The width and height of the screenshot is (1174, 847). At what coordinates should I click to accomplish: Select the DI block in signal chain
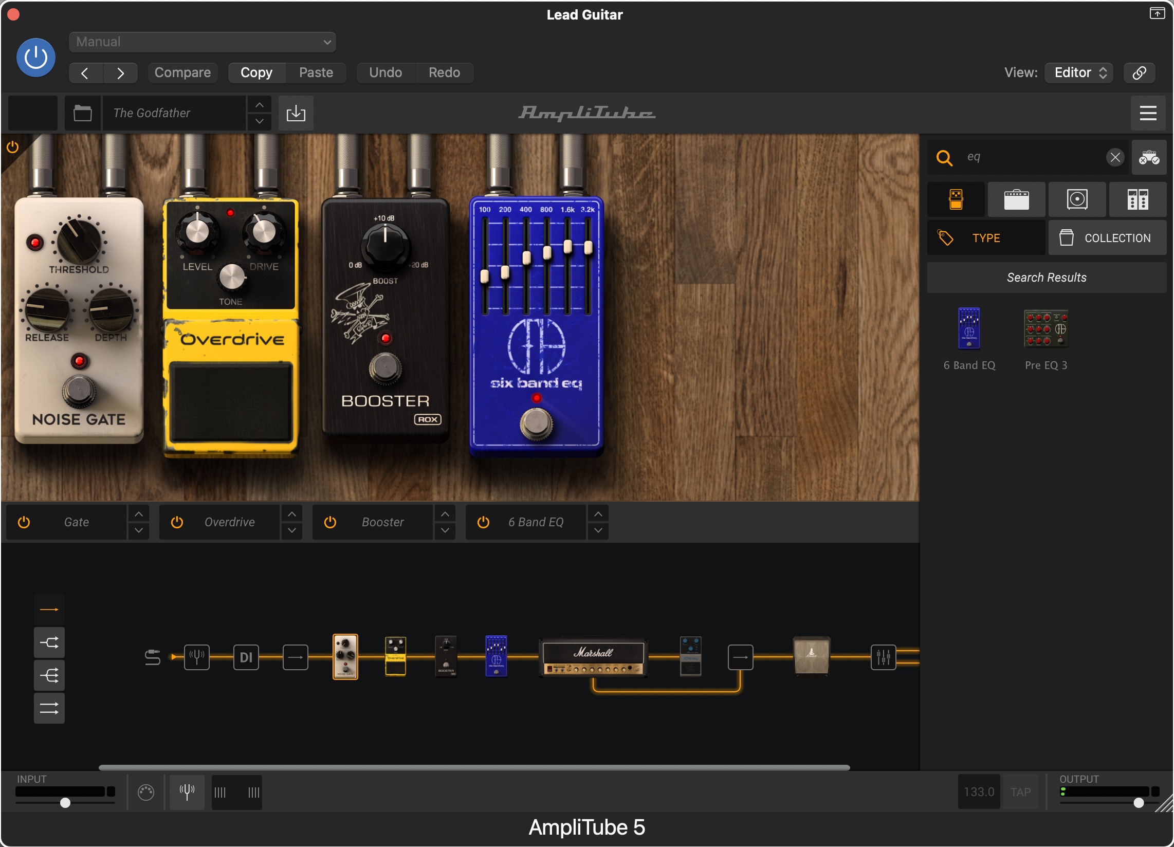coord(246,657)
